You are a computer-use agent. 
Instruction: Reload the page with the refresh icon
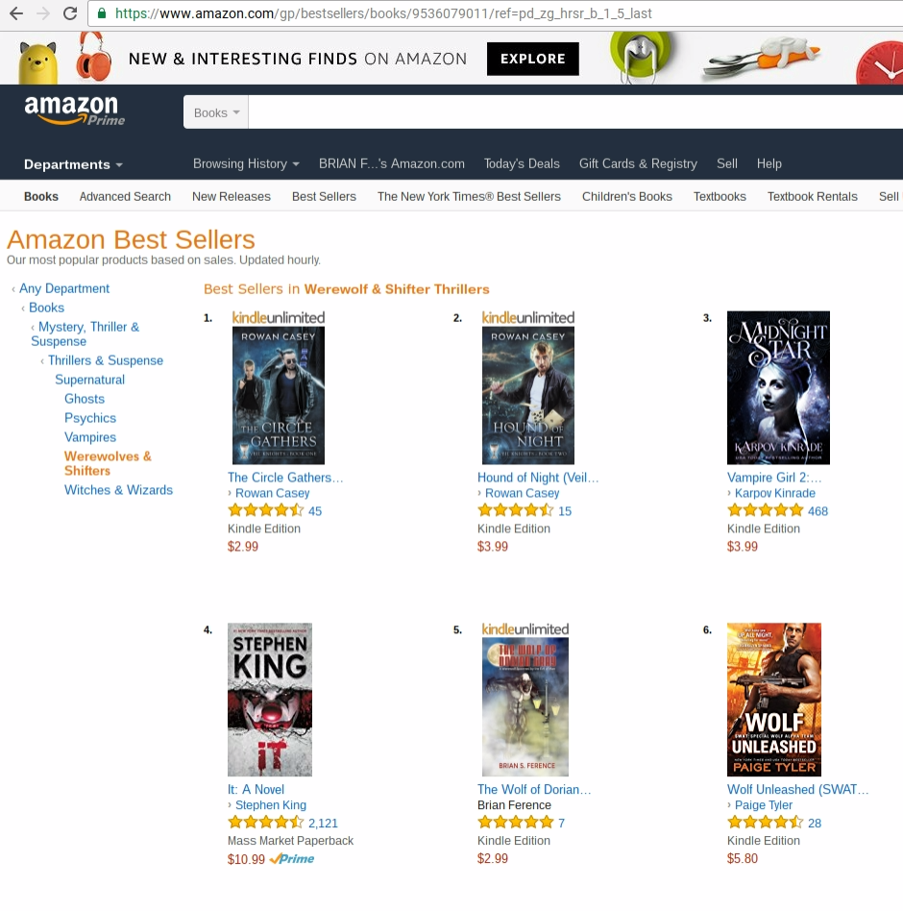(x=70, y=13)
